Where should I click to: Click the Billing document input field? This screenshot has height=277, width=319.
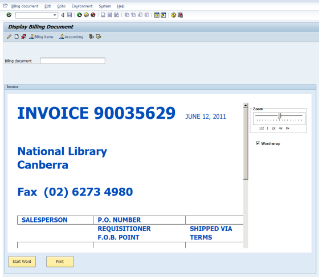click(x=73, y=61)
